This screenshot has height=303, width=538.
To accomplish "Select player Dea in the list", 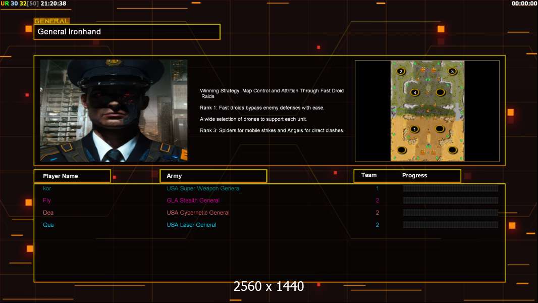I will [48, 213].
